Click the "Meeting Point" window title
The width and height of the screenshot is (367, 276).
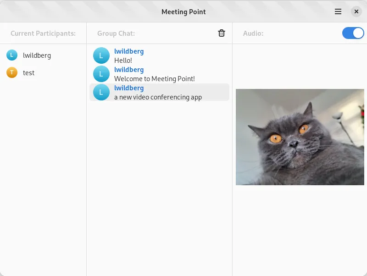click(183, 12)
